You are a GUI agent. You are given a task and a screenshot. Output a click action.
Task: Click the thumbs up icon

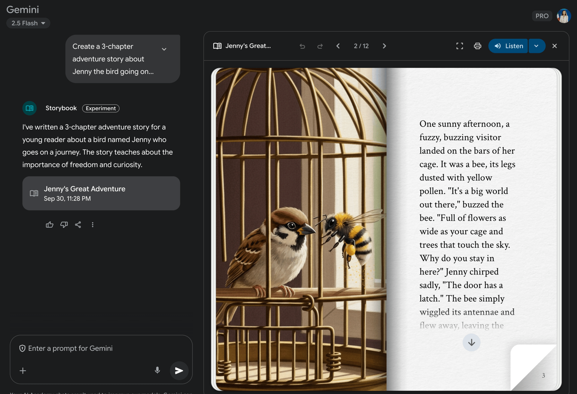pos(50,225)
